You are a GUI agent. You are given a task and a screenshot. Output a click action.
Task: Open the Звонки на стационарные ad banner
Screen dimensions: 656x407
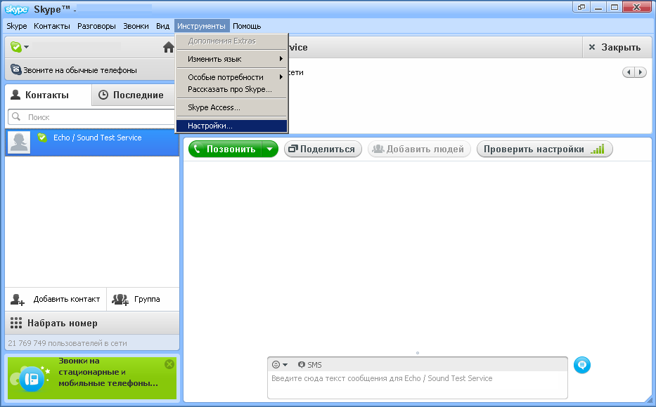[92, 378]
